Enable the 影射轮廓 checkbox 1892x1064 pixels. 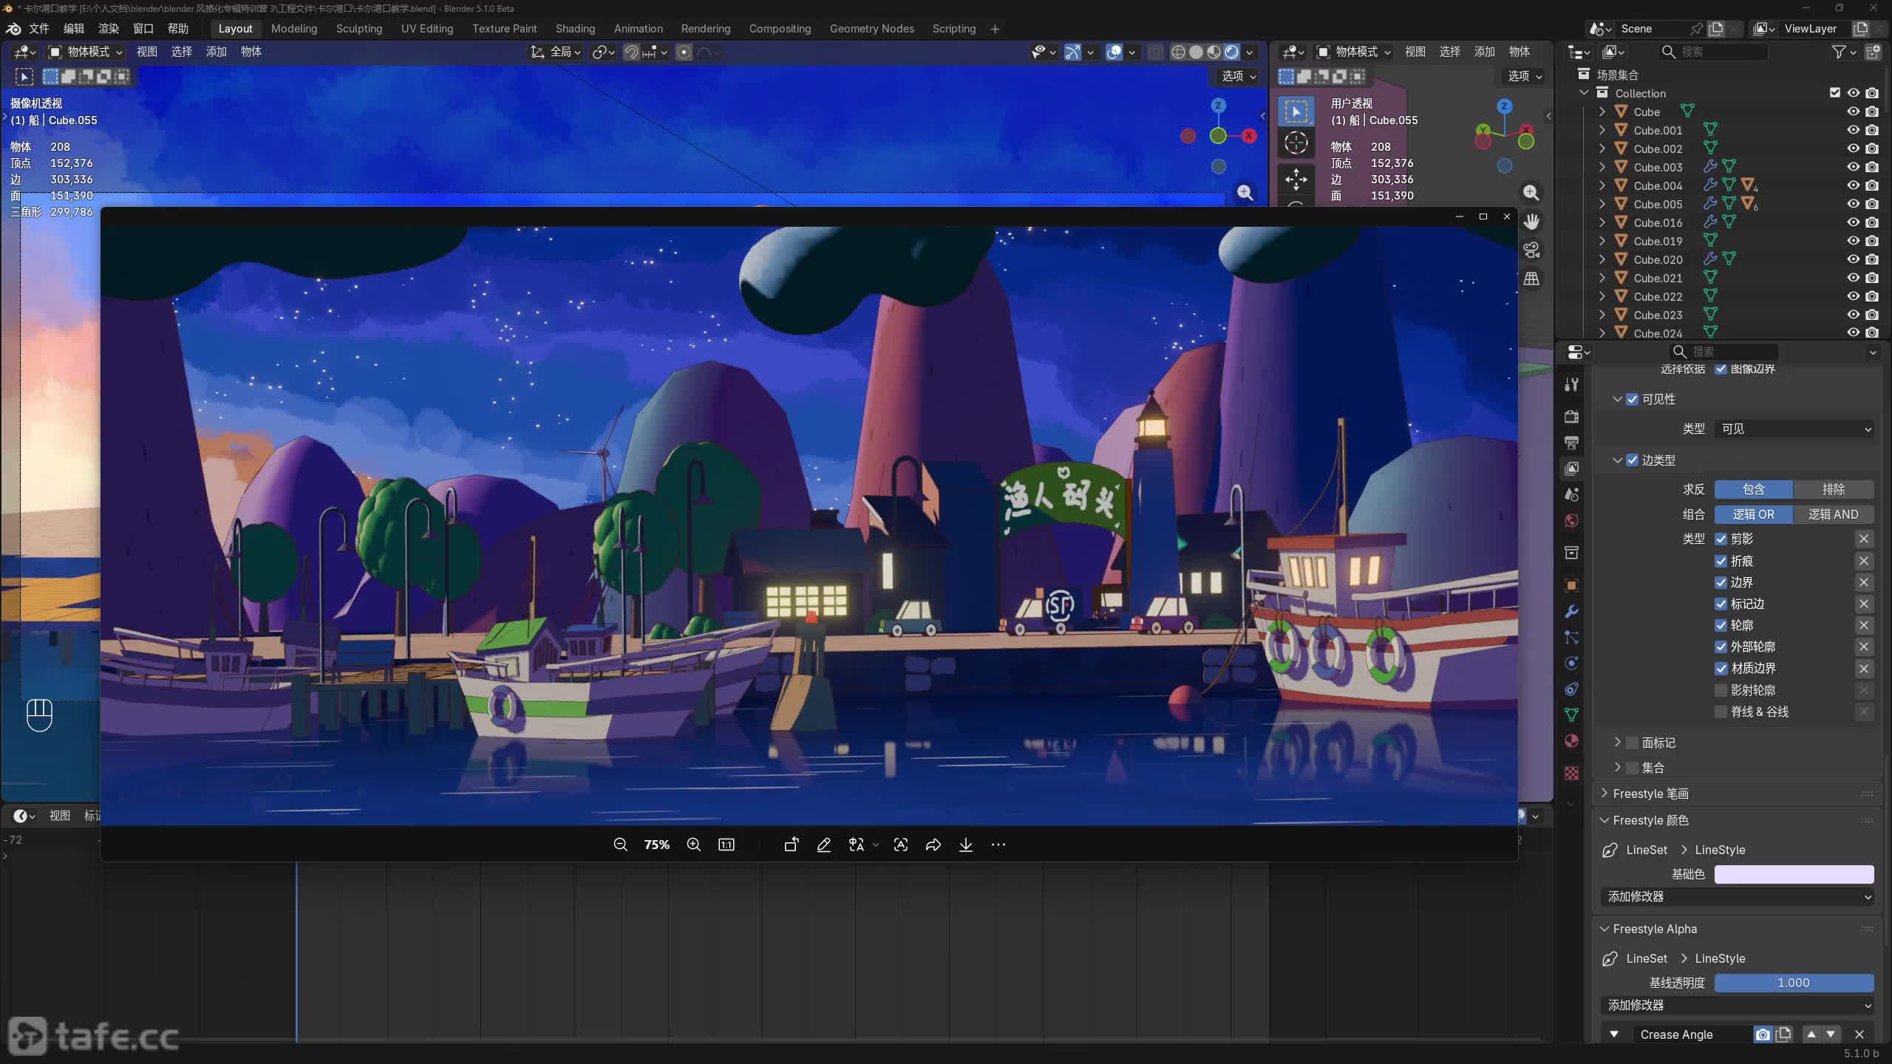tap(1721, 690)
